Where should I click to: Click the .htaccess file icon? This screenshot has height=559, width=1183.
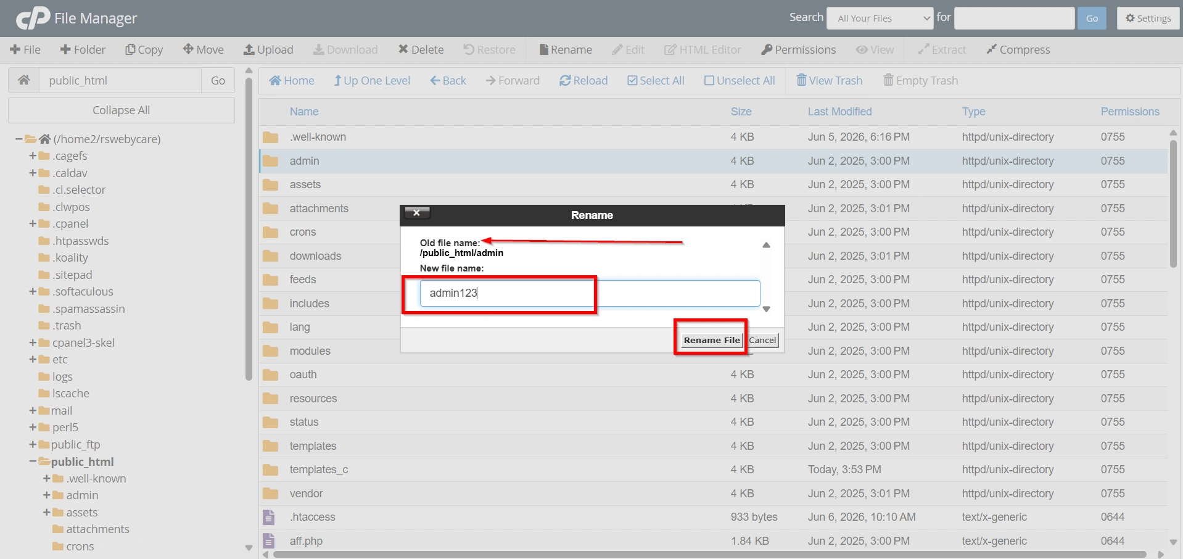268,517
